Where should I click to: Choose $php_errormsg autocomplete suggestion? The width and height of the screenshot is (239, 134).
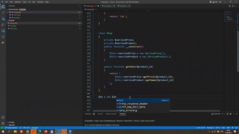coord(143,110)
